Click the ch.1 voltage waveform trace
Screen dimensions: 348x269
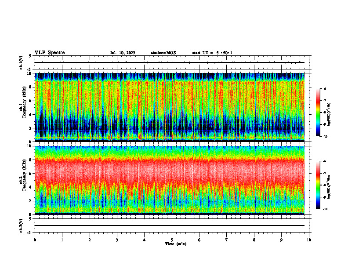[x=170, y=62]
